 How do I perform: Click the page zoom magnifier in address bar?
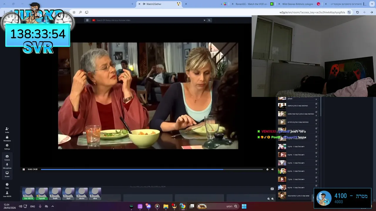[80, 12]
